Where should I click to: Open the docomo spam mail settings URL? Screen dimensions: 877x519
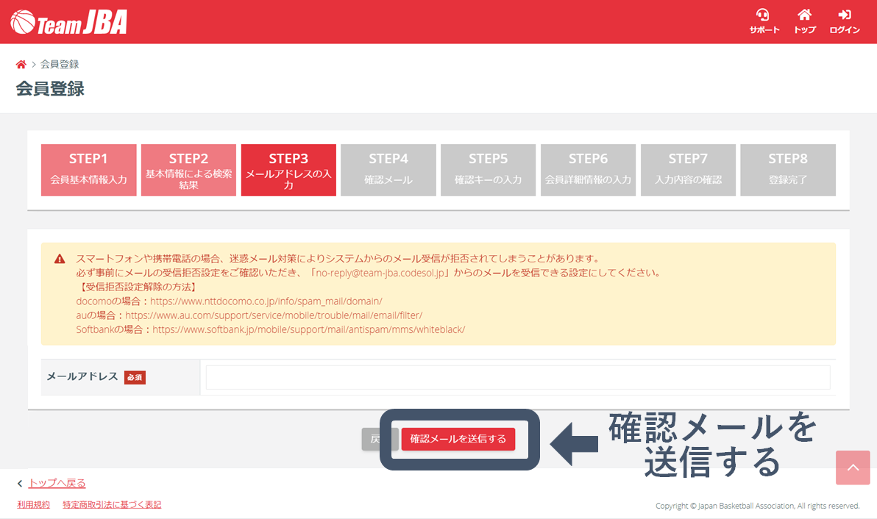[266, 301]
